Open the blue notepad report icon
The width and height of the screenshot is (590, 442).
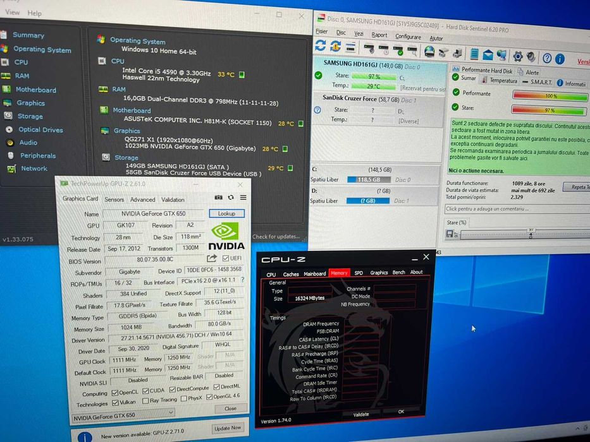474,54
